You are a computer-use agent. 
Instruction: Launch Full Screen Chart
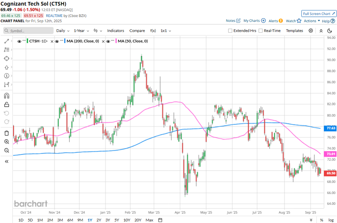(319, 14)
